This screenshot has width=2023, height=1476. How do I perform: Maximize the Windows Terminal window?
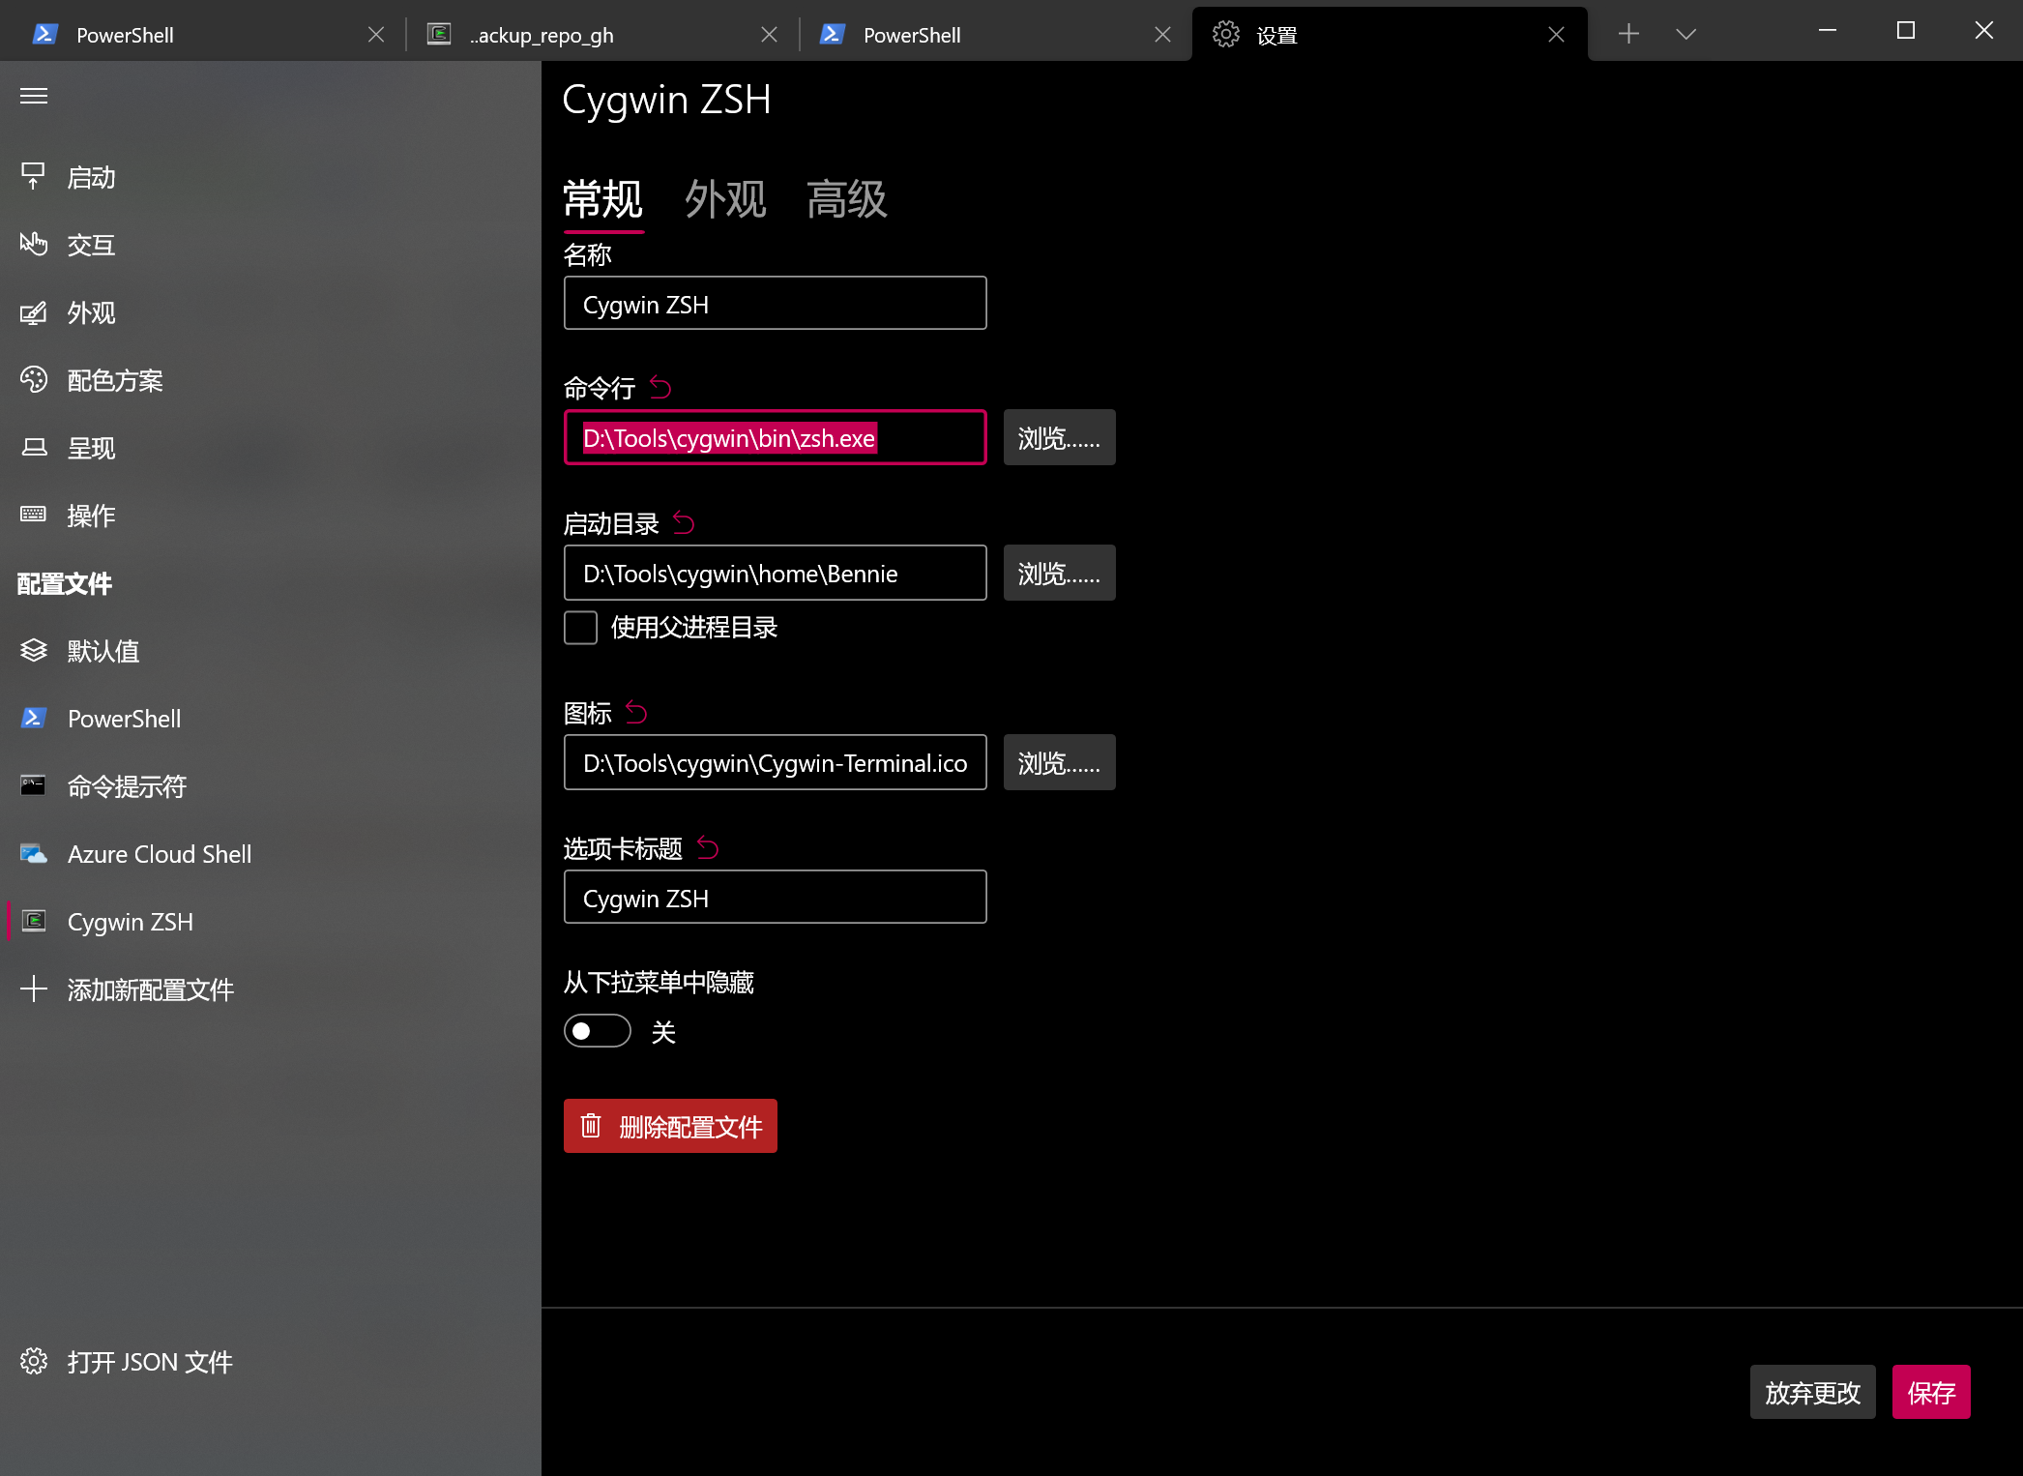1906,31
